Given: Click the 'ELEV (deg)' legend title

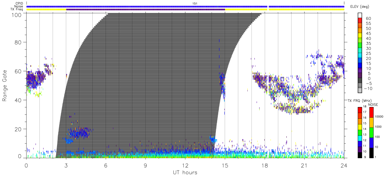Looking at the screenshot, I should coord(360,7).
